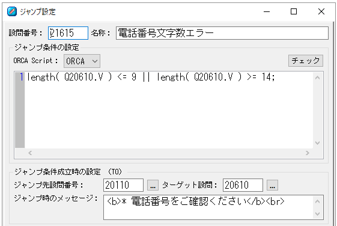337x226 pixels.
Task: Minimize the ジャンプ設定 window
Action: coord(267,11)
